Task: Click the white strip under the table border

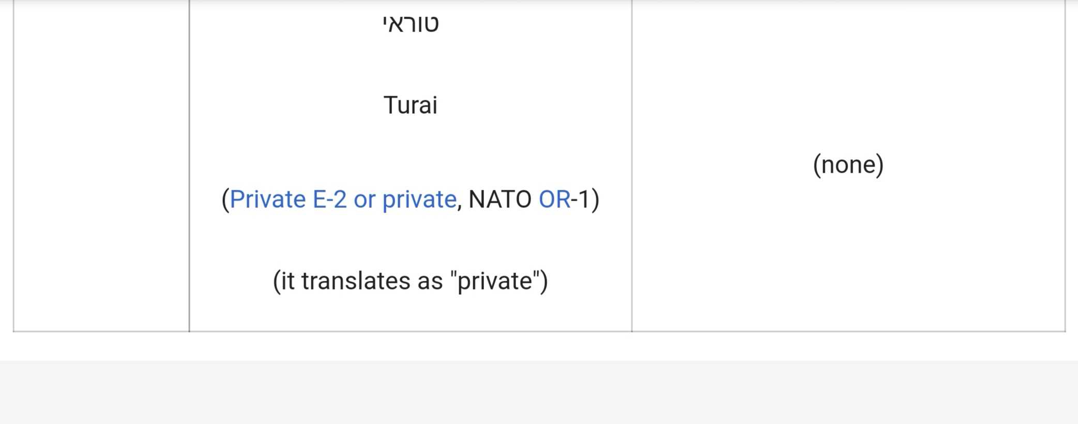Action: pyautogui.click(x=539, y=346)
